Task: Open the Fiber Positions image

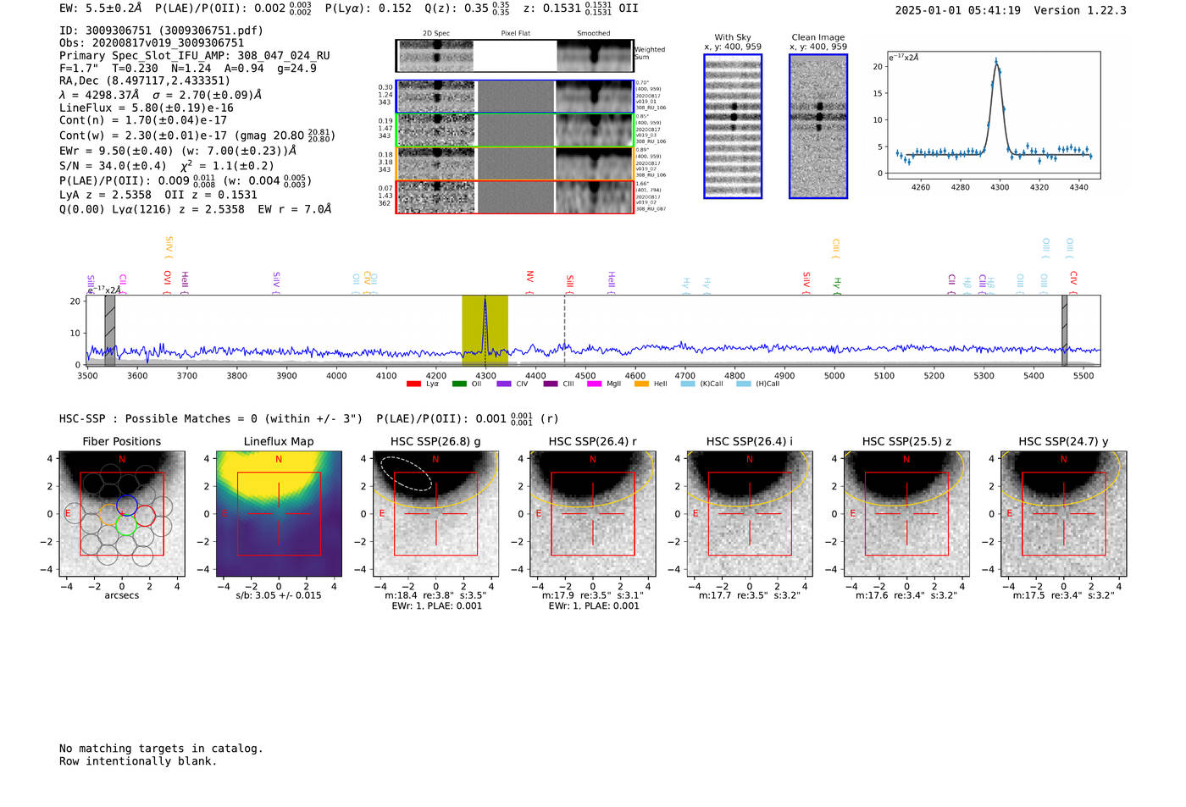Action: coord(122,514)
